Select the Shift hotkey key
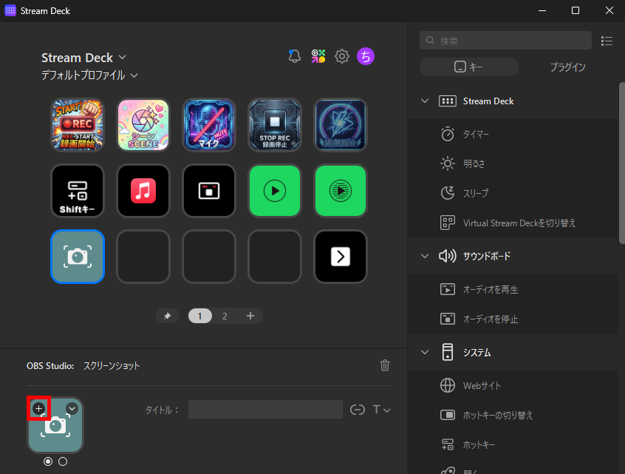 pyautogui.click(x=78, y=191)
